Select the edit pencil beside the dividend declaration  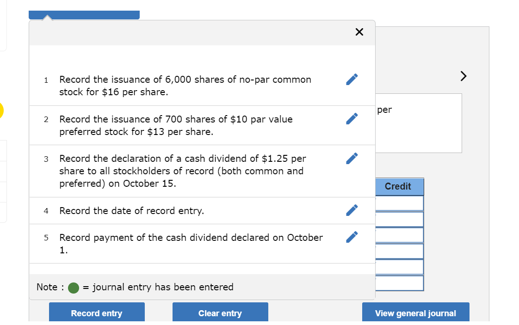coord(352,159)
